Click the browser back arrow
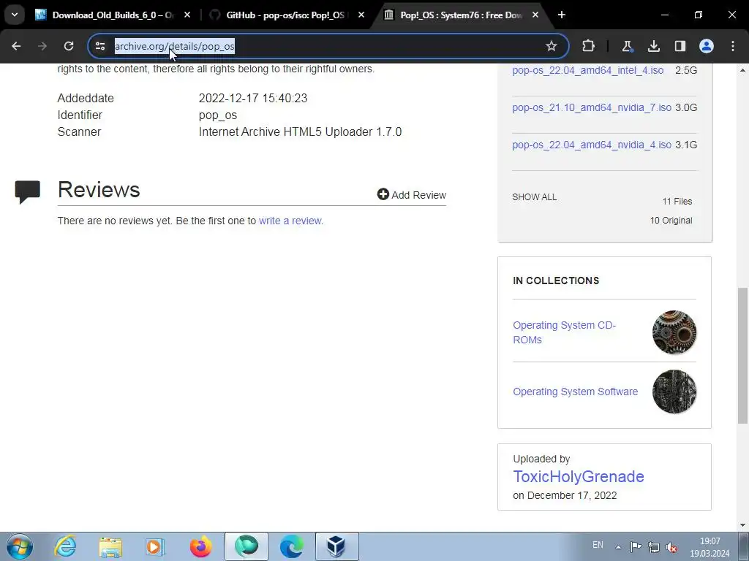The height and width of the screenshot is (561, 749). 16,46
